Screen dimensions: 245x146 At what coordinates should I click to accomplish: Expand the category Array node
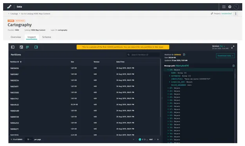tap(169, 76)
